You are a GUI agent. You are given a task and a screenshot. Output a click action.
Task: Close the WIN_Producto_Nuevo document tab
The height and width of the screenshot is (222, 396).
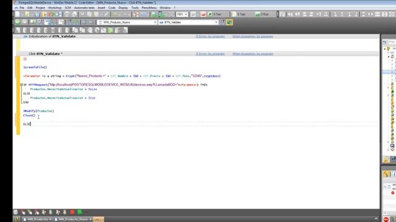click(90, 220)
